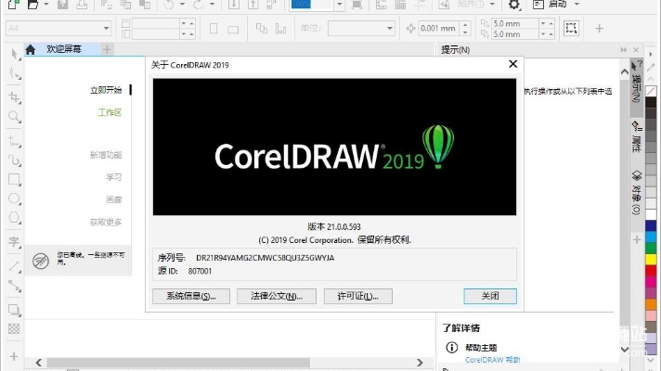Open the 法律公文(N)... button
This screenshot has height=371, width=661.
270,296
